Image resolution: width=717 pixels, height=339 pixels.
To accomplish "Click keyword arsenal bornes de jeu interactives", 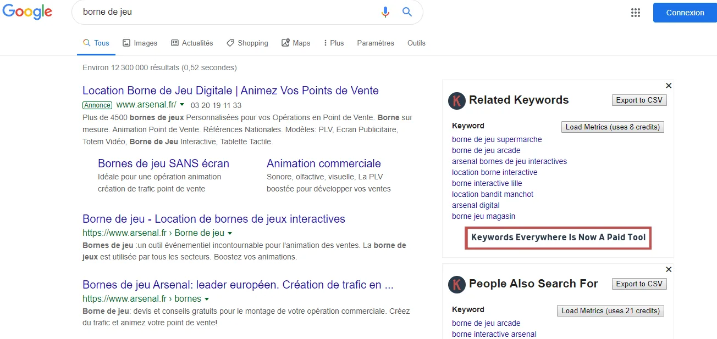I will click(509, 161).
